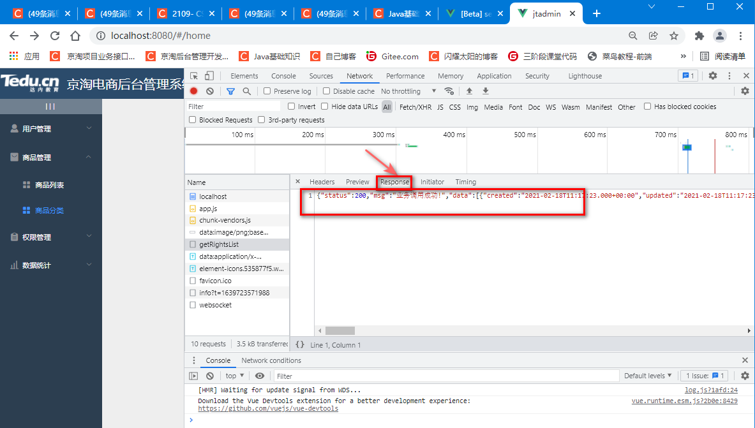Check 3rd-party requests
The width and height of the screenshot is (755, 428).
[x=262, y=120]
